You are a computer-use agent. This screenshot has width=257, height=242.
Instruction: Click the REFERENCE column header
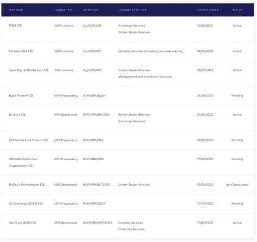[90, 10]
